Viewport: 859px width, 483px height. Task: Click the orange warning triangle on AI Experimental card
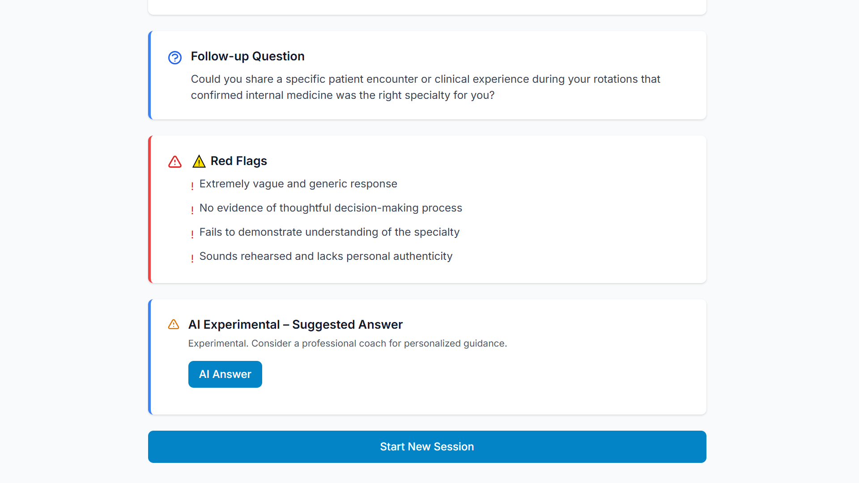coord(173,324)
